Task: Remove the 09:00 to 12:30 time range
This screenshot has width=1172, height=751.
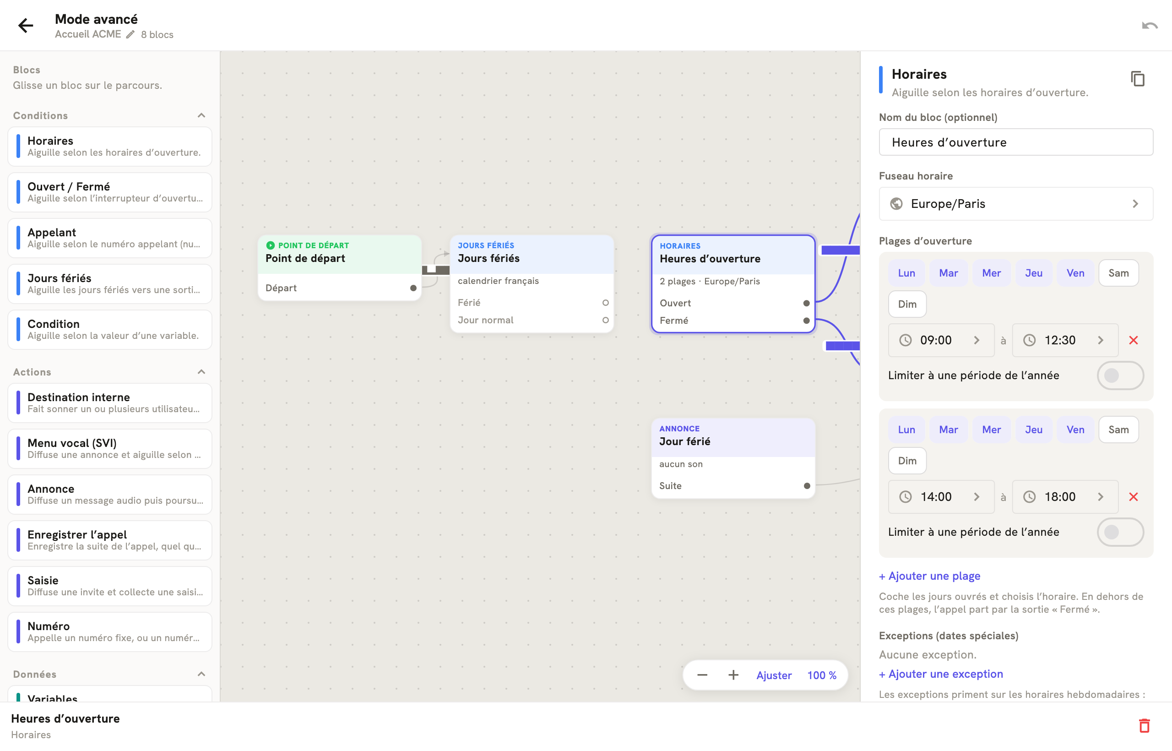Action: [x=1133, y=340]
